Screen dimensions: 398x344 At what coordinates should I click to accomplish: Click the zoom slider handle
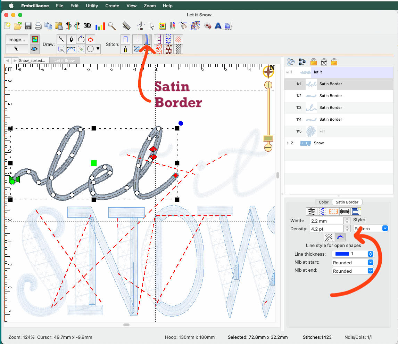(x=268, y=139)
